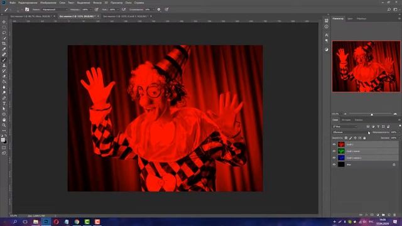Select the Hand tool

click(4, 120)
